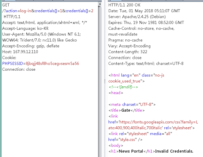
Task: Click the Invalid Credentials. message
Action: pyautogui.click(x=174, y=151)
